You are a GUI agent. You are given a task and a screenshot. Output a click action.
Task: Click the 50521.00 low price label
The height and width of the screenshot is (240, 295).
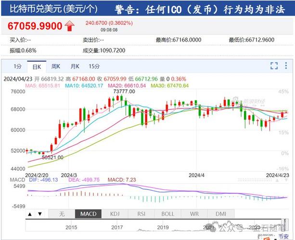(52, 157)
